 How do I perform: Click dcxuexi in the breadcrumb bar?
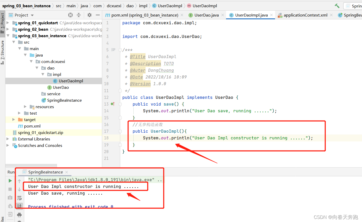[x=114, y=6]
